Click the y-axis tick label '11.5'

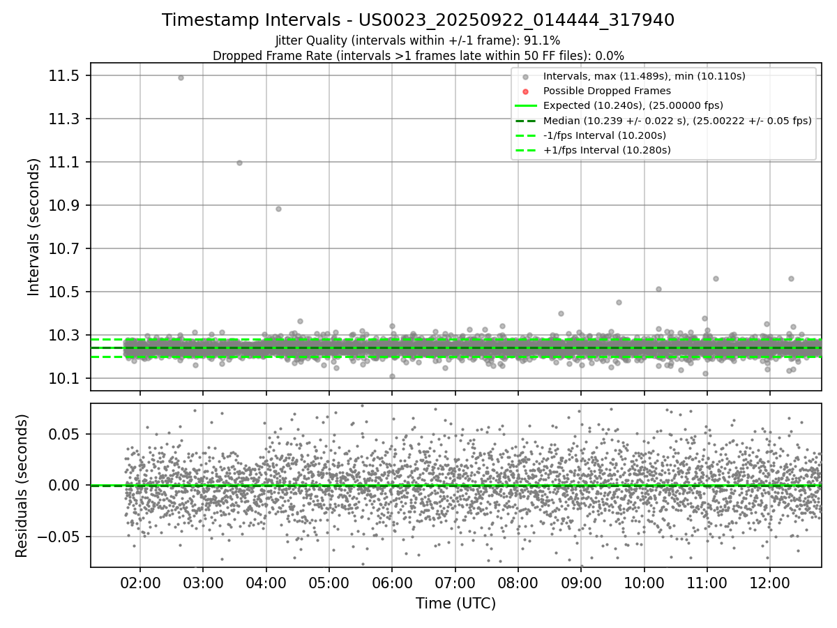point(64,75)
